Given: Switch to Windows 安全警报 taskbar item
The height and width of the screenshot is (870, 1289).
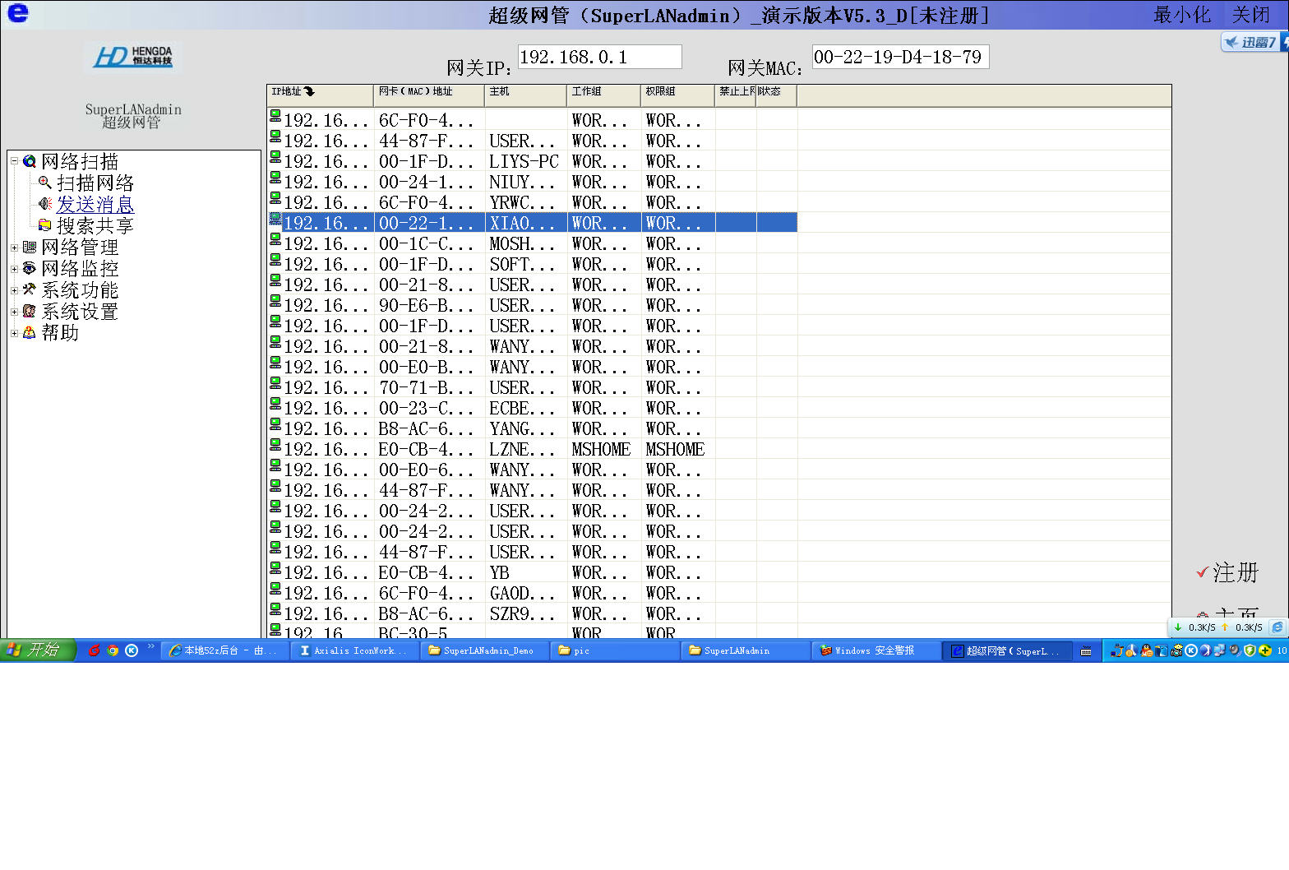Looking at the screenshot, I should click(875, 650).
